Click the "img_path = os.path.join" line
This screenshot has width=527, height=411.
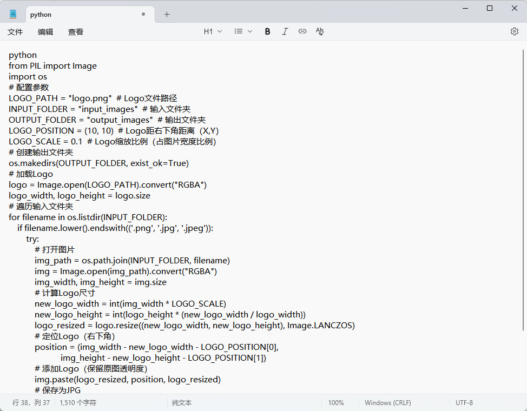[133, 261]
